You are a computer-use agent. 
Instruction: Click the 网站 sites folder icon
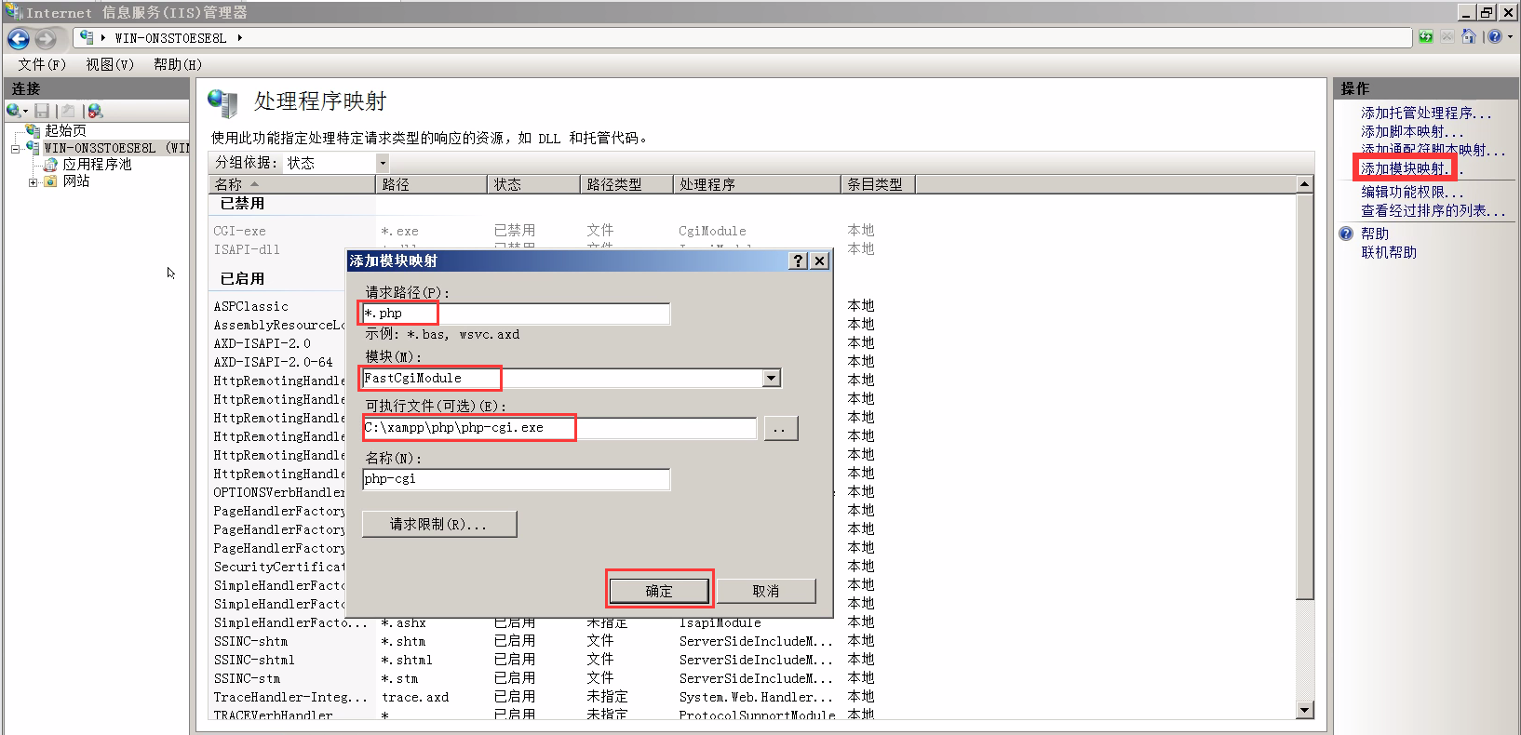(x=51, y=180)
